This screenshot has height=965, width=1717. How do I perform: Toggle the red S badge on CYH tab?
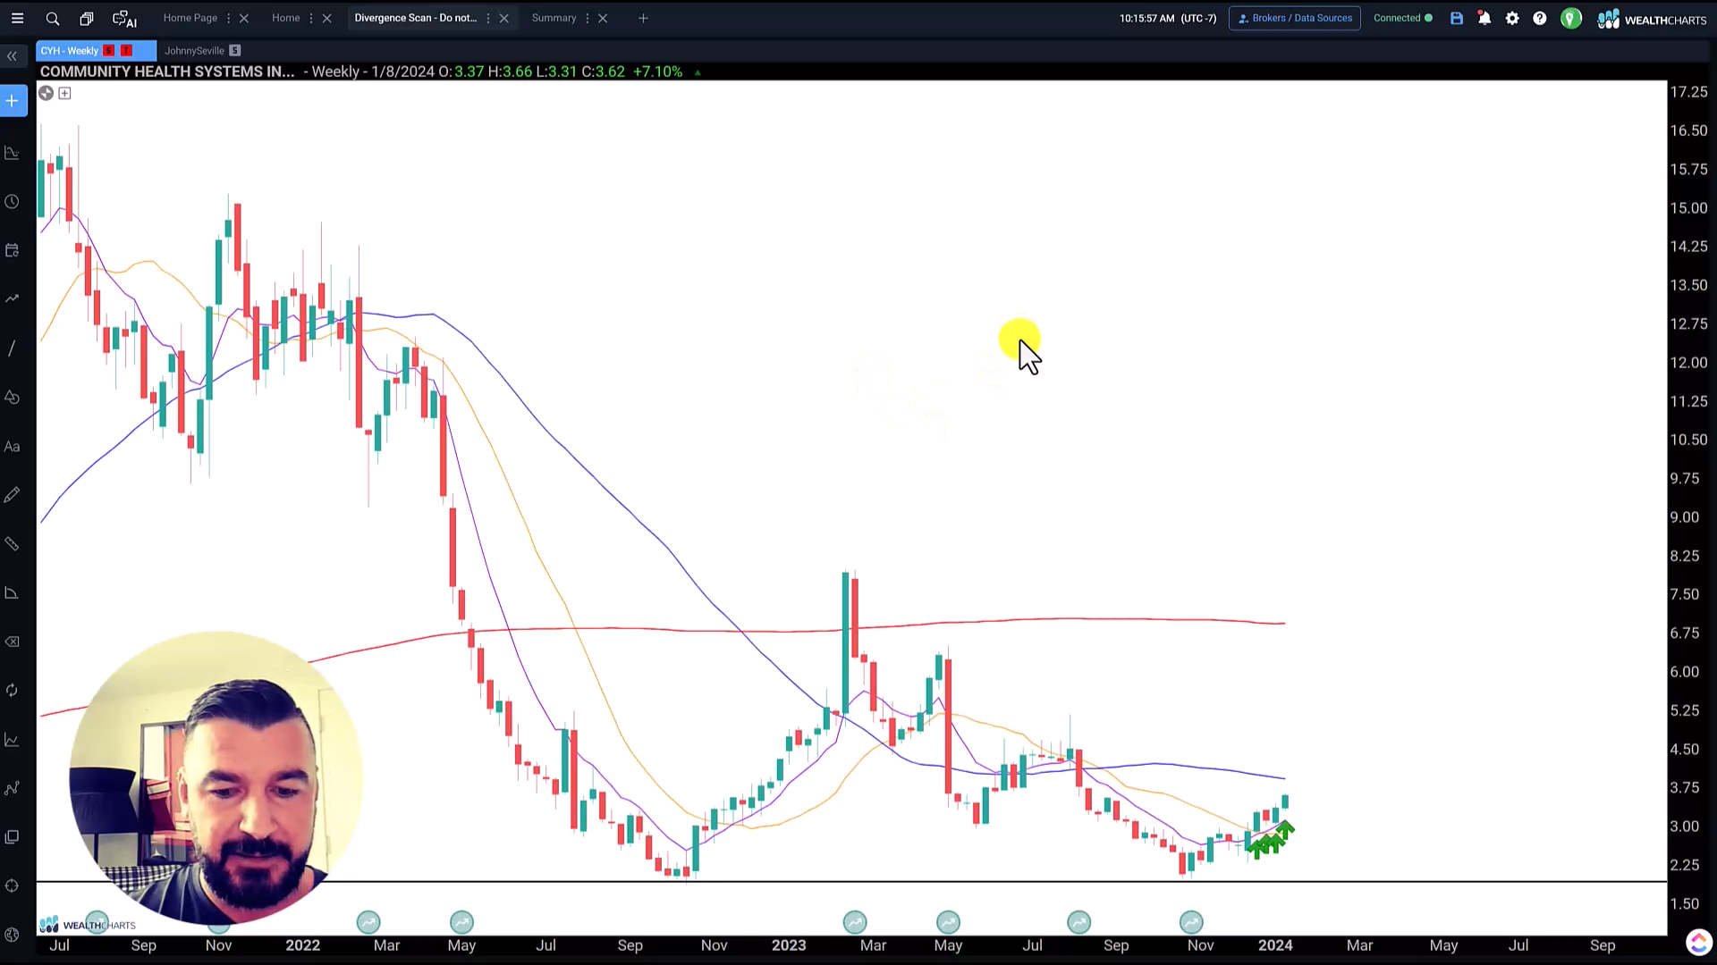tap(109, 51)
